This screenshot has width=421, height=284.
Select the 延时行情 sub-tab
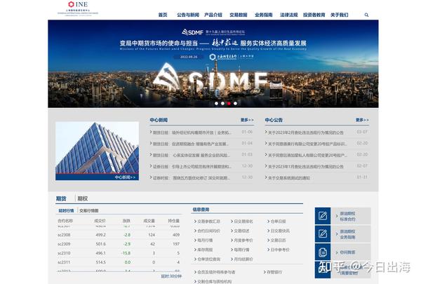point(66,210)
